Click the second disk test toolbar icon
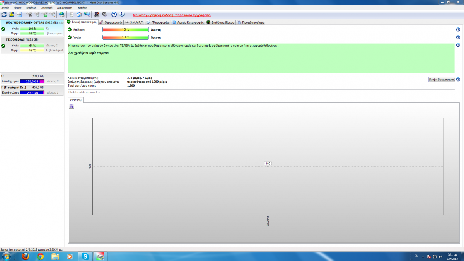Image resolution: width=464 pixels, height=261 pixels. [37, 14]
